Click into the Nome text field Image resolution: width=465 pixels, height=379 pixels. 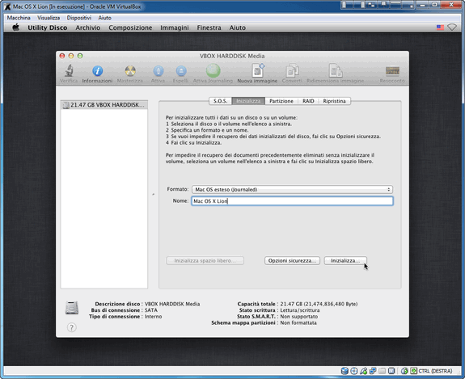point(292,201)
